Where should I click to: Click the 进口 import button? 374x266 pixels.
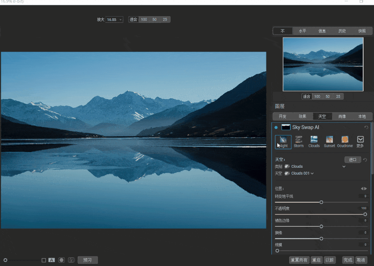(353, 160)
